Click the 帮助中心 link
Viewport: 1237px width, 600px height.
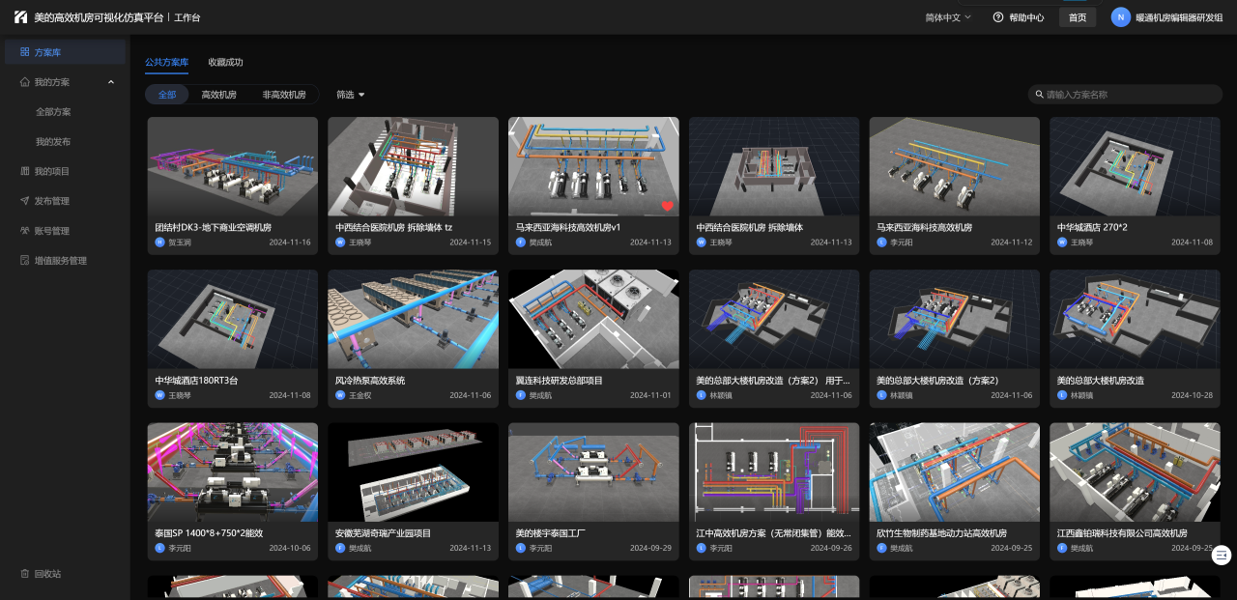[x=1026, y=17]
